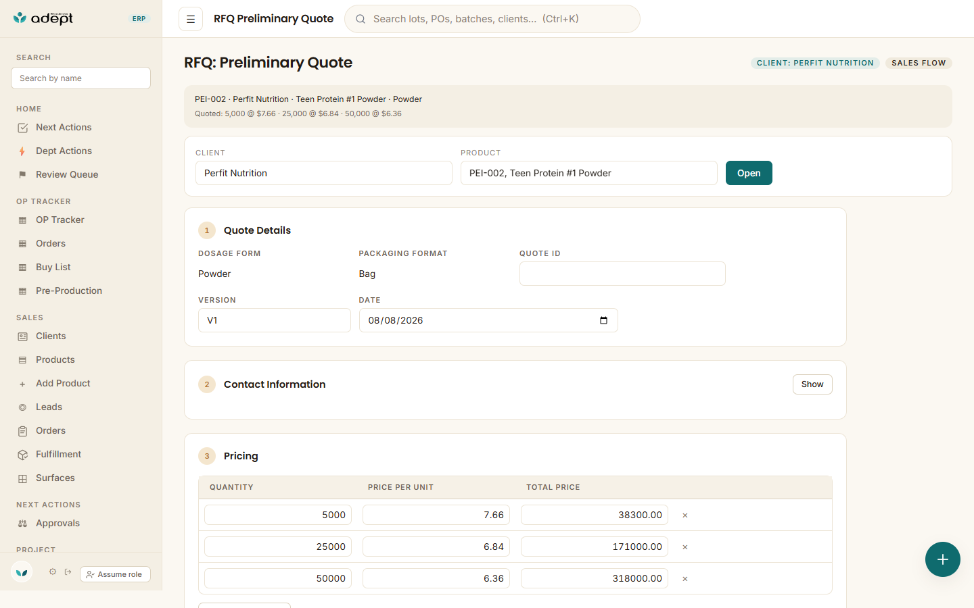This screenshot has width=974, height=608.
Task: Click the Review Queue flag icon
Action: (22, 175)
